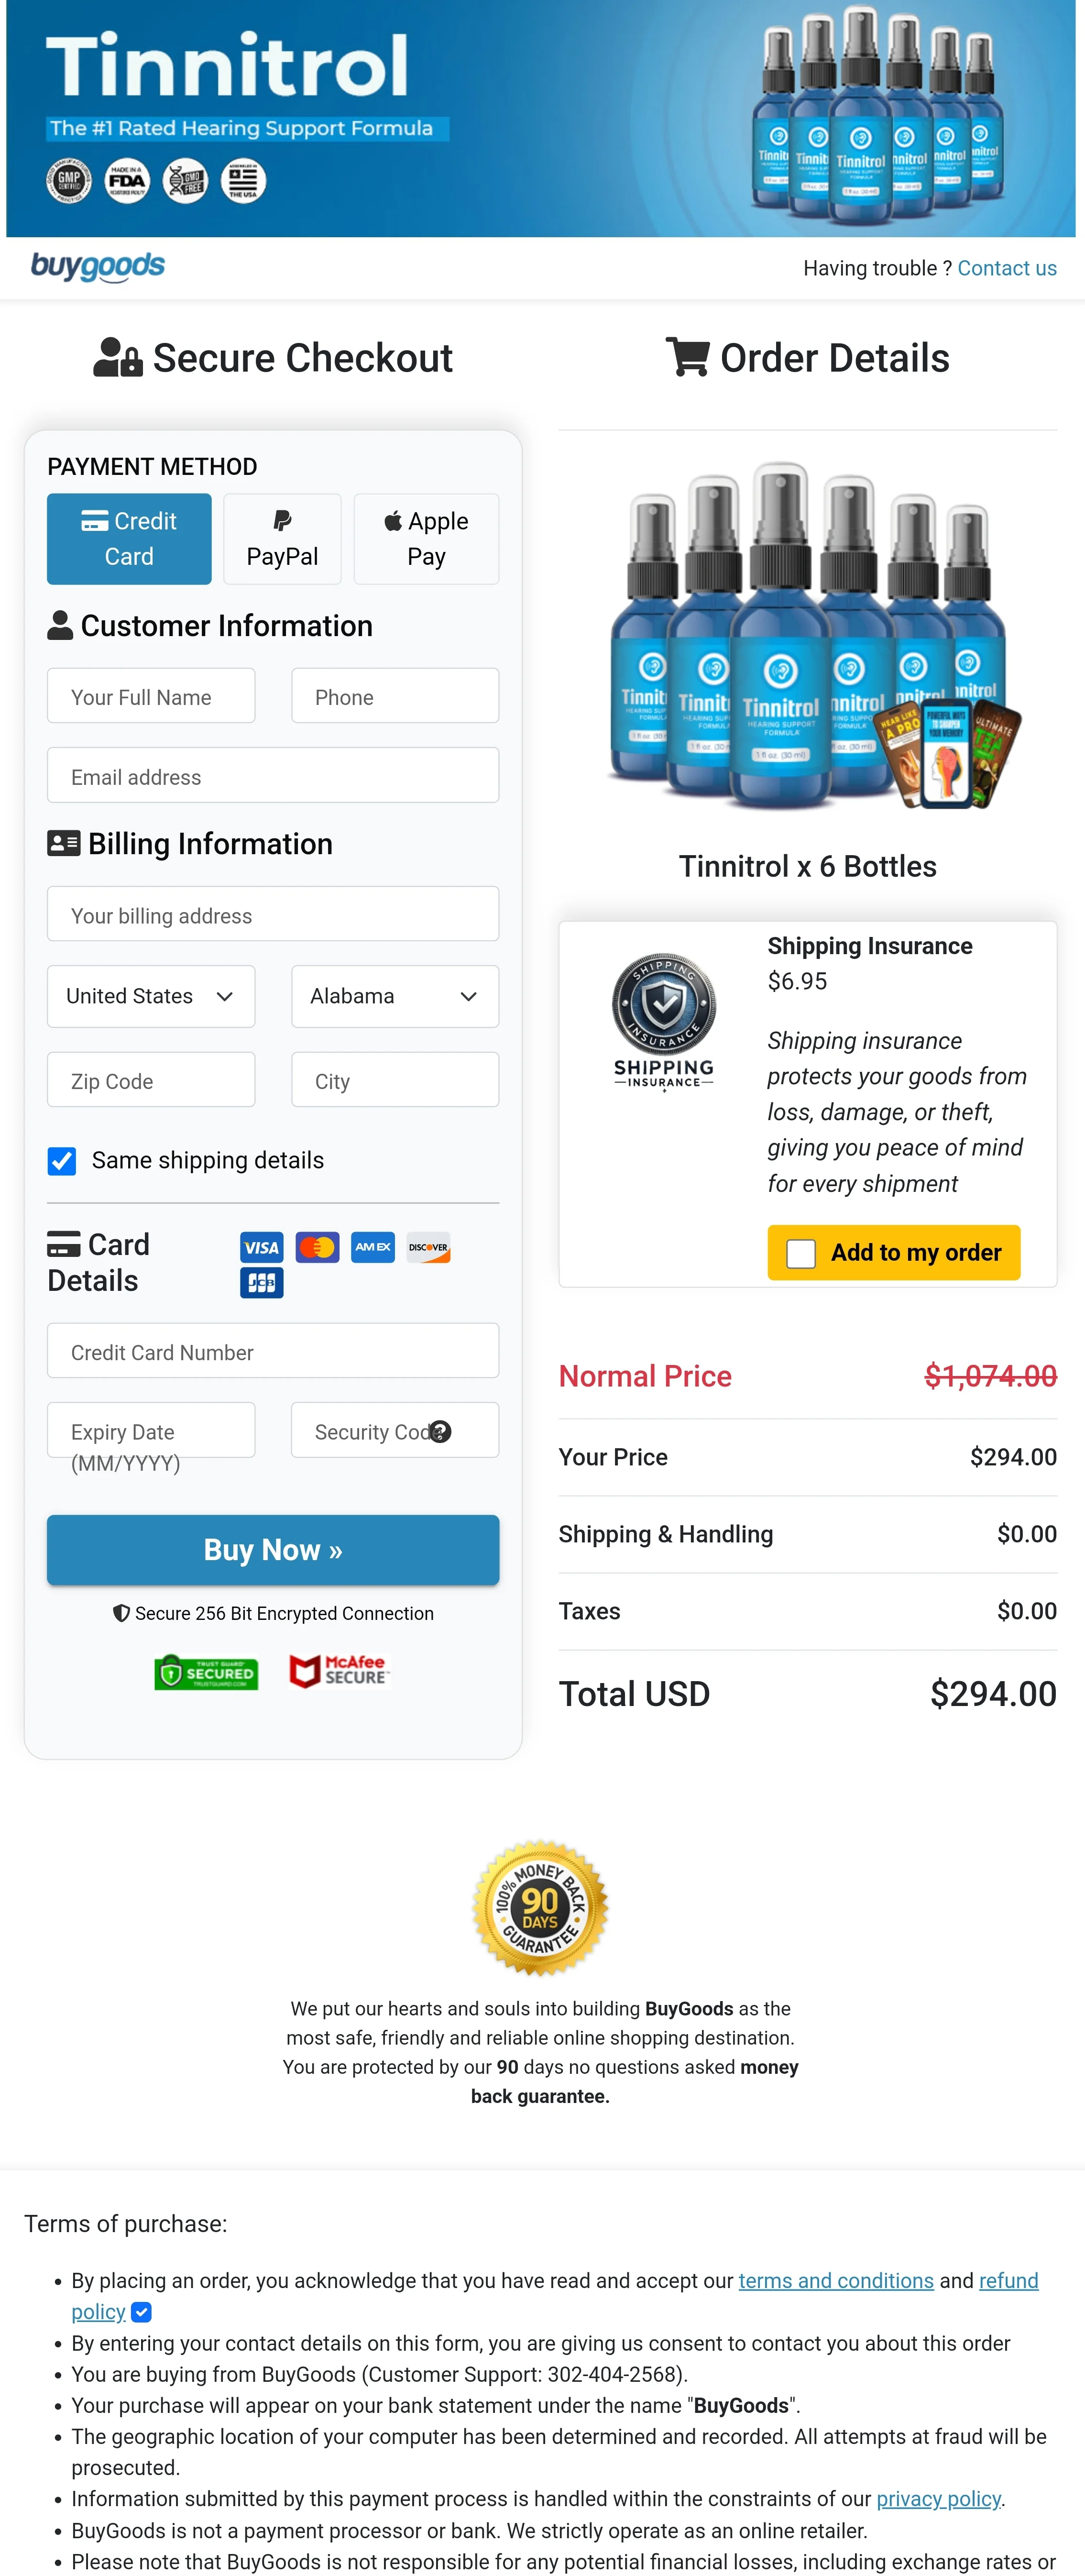Click the Visa card icon

coord(261,1247)
